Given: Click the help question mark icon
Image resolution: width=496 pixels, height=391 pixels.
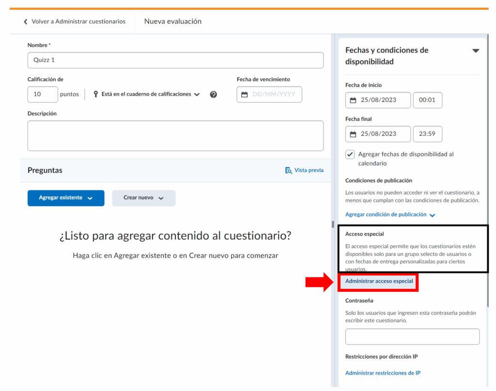Looking at the screenshot, I should (213, 95).
